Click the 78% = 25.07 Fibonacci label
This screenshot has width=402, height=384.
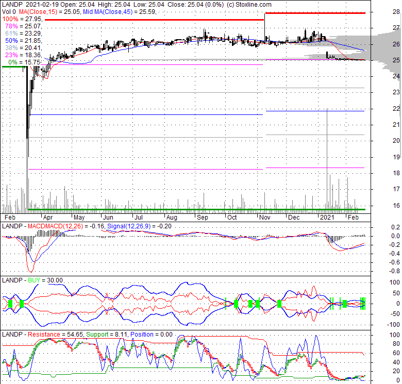click(x=23, y=26)
